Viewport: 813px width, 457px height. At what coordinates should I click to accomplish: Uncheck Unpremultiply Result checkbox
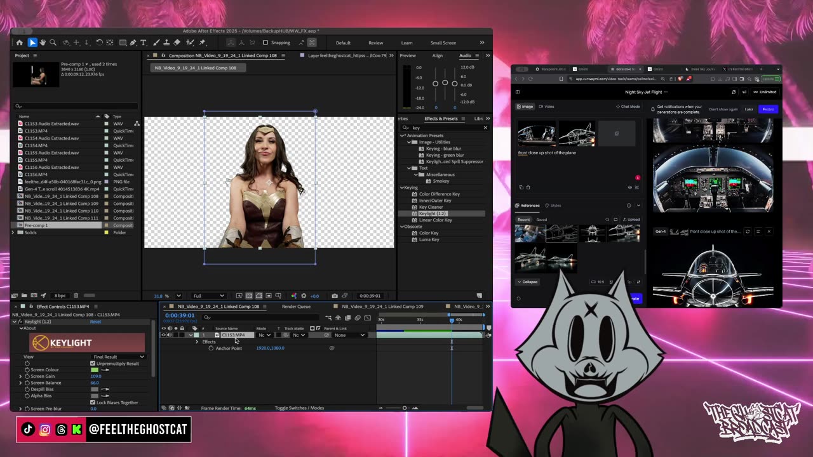(x=93, y=364)
